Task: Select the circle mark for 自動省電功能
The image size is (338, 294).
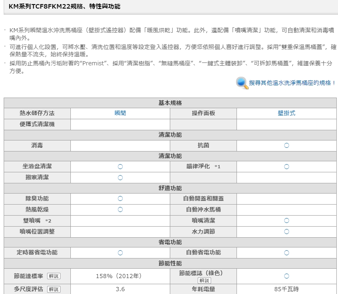Action: click(x=286, y=253)
